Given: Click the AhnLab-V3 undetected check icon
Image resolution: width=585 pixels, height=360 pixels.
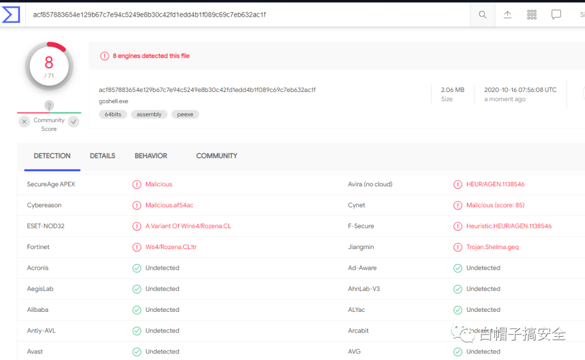Looking at the screenshot, I should coord(458,289).
